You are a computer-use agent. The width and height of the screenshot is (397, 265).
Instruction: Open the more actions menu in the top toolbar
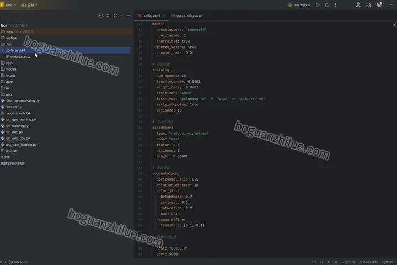click(335, 5)
